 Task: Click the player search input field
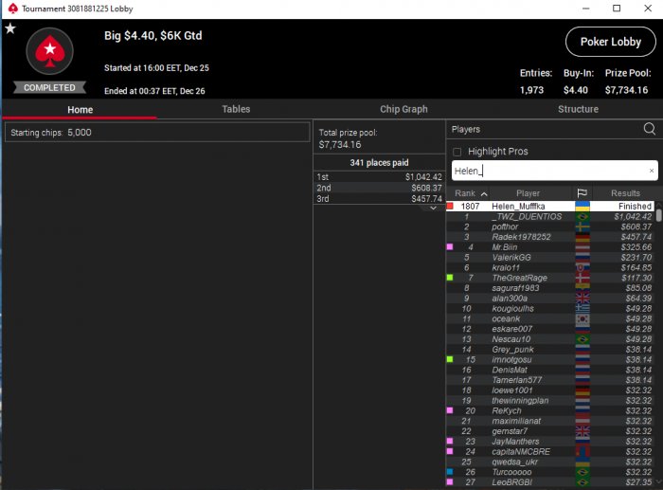[549, 171]
